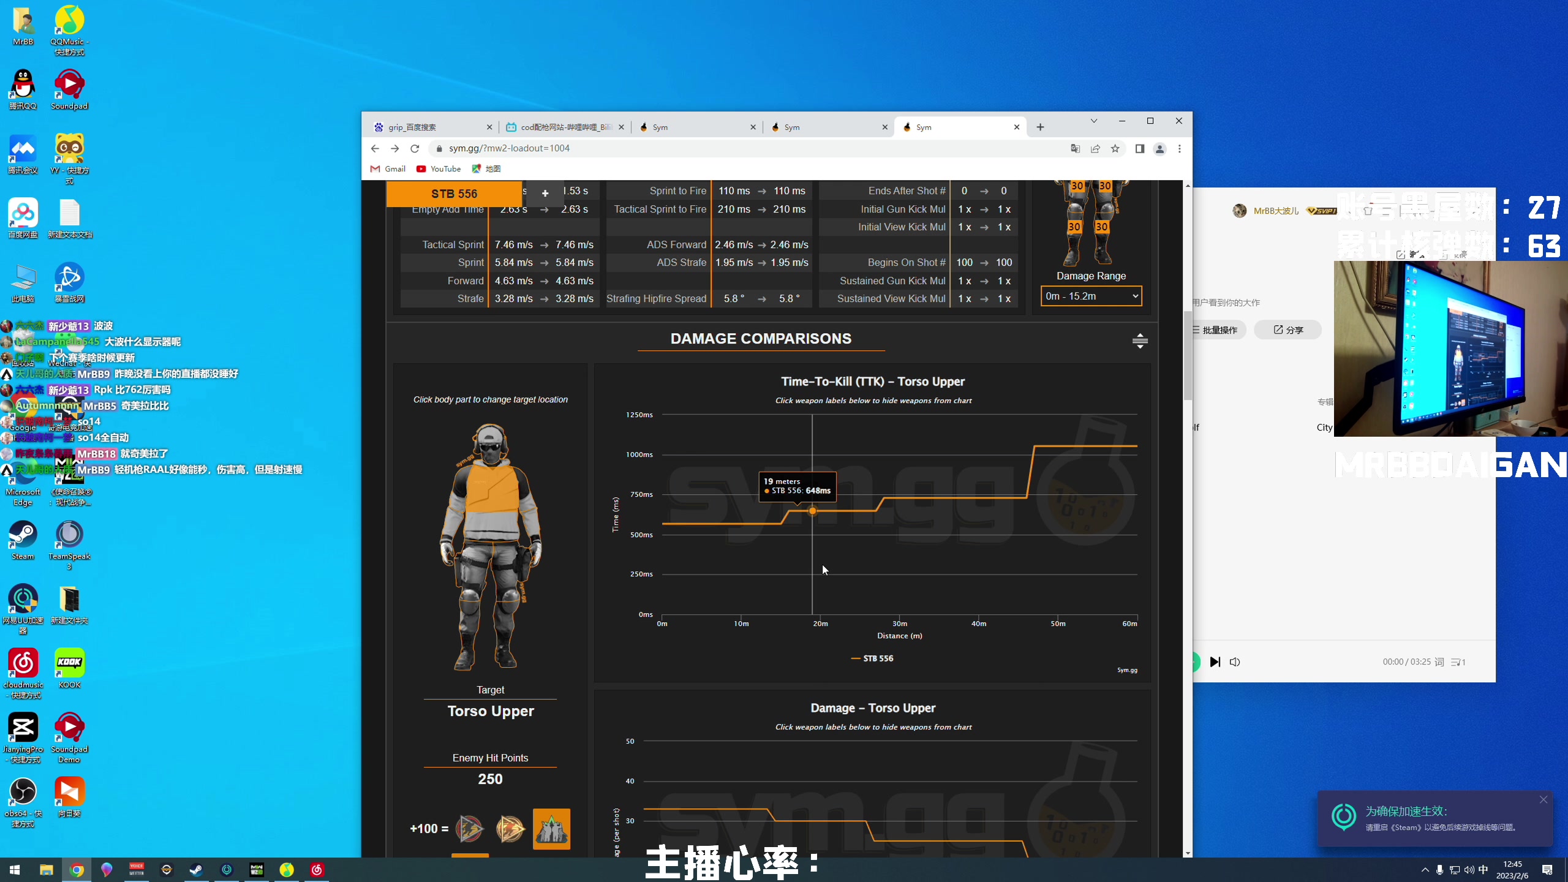Open the Voicemeeter taskbar icon

tap(136, 870)
